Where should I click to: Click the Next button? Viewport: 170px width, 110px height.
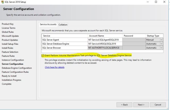tap(141, 105)
